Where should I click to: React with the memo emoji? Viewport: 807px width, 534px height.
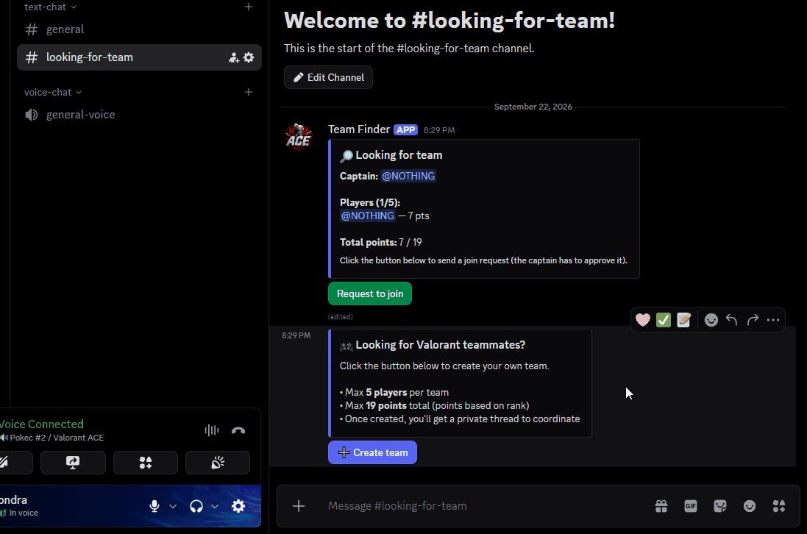tap(684, 320)
